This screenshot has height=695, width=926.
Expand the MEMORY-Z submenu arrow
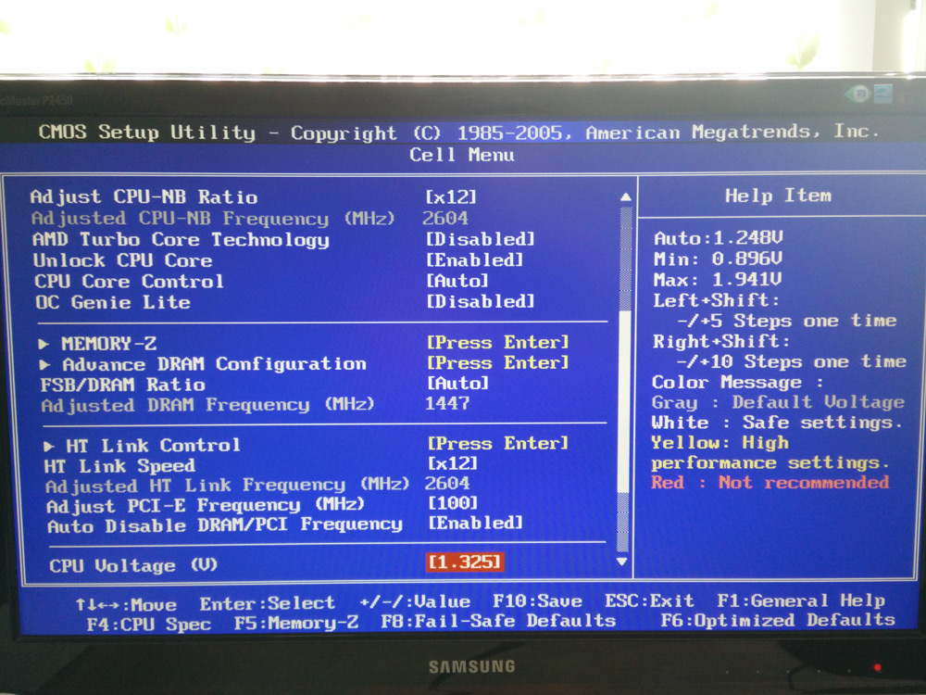point(44,344)
